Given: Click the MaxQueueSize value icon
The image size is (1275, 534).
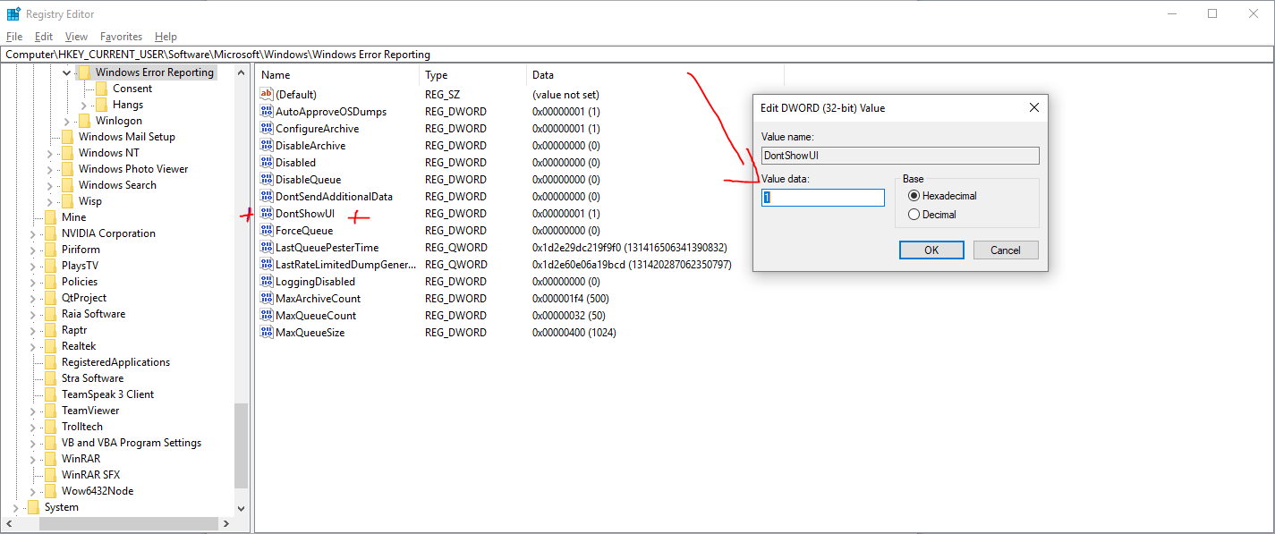Looking at the screenshot, I should [266, 332].
